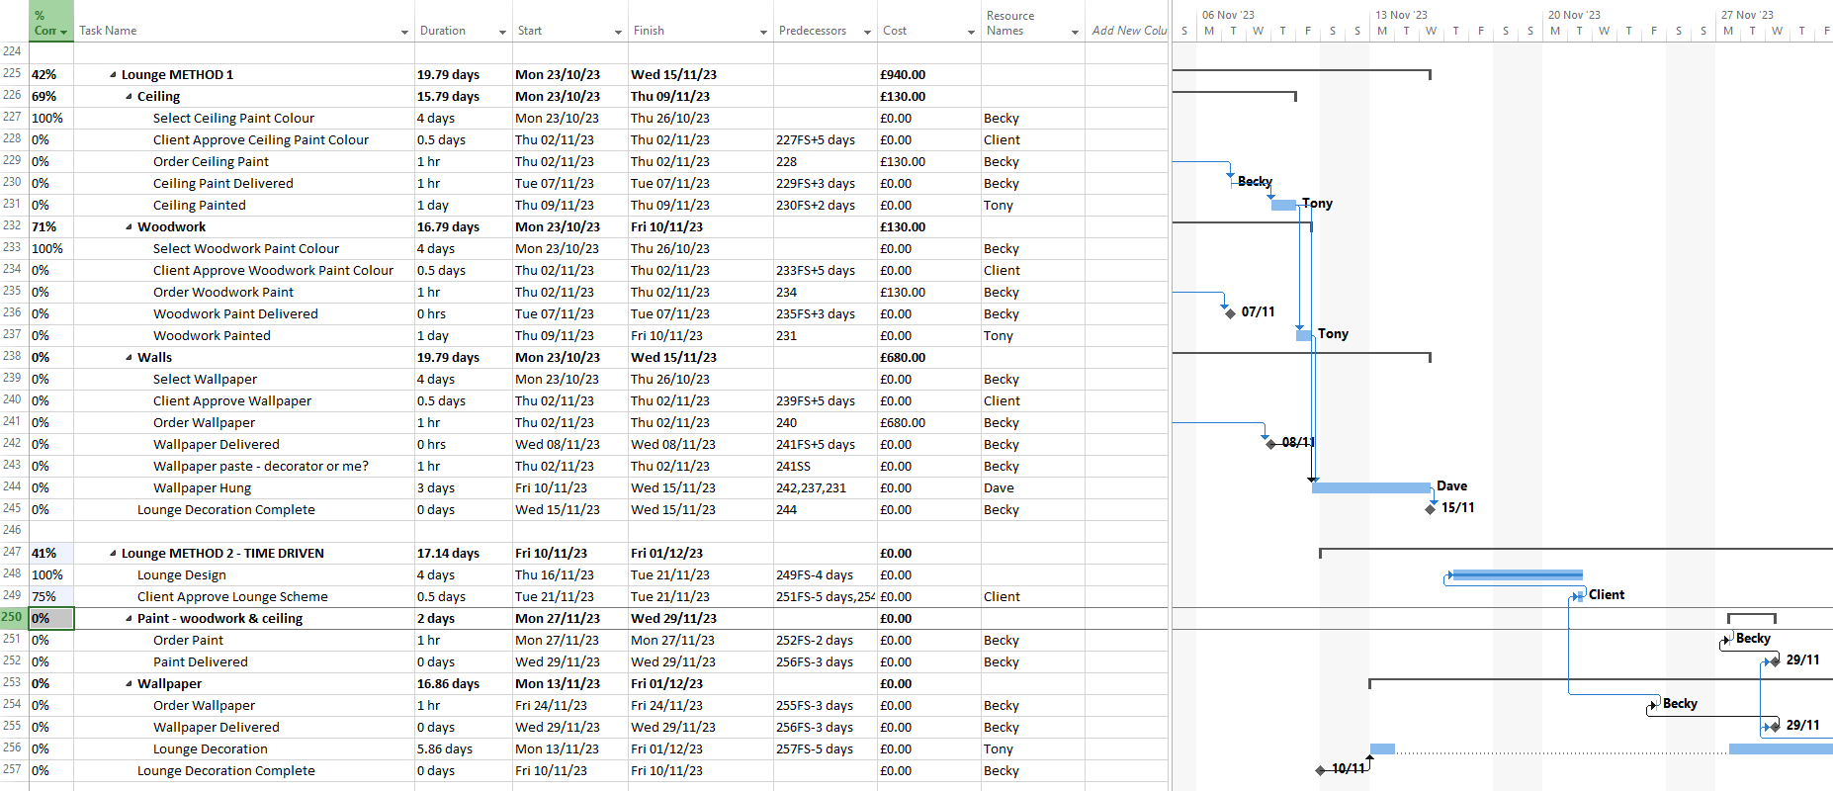
Task: Click the 75% complete cell
Action: [x=51, y=597]
